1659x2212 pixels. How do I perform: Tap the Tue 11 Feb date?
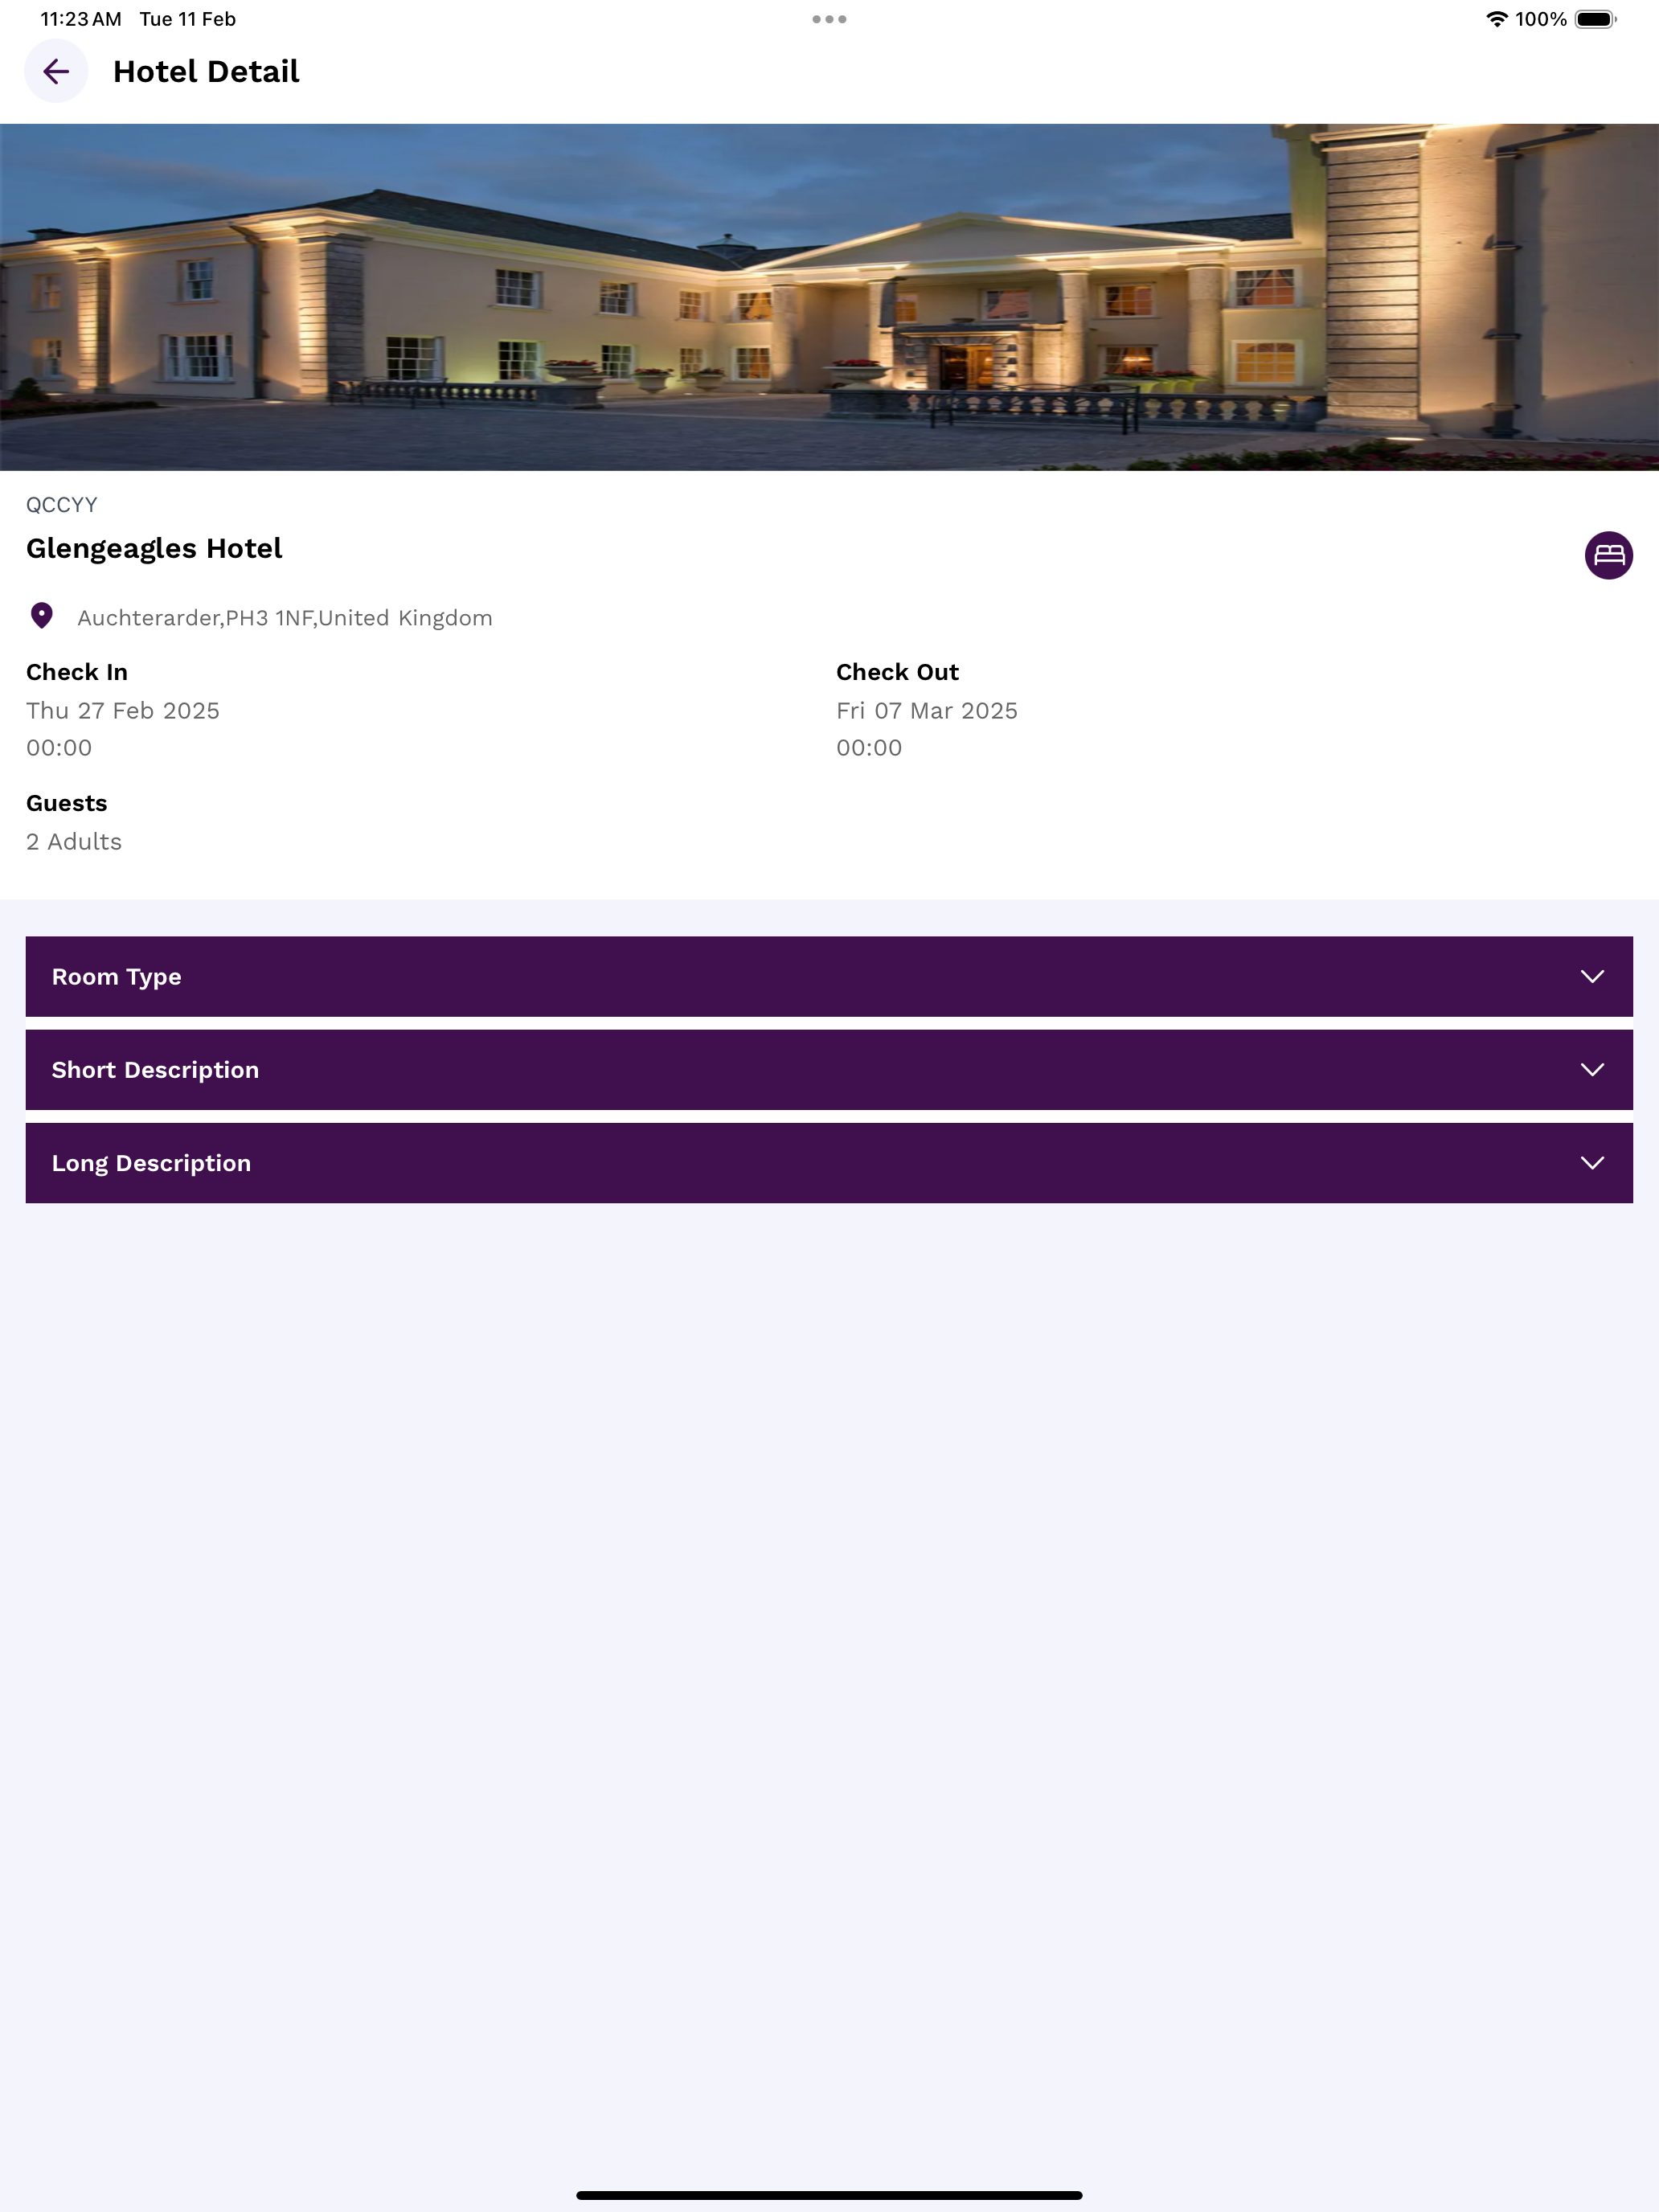pyautogui.click(x=188, y=19)
